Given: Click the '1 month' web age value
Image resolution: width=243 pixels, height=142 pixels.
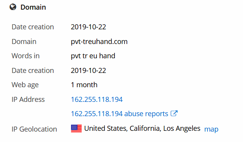Looking at the screenshot, I should [84, 85].
